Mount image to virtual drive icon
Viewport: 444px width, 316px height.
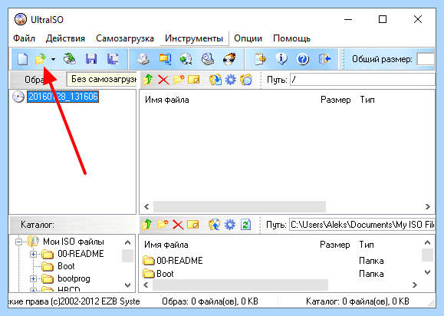(x=186, y=59)
